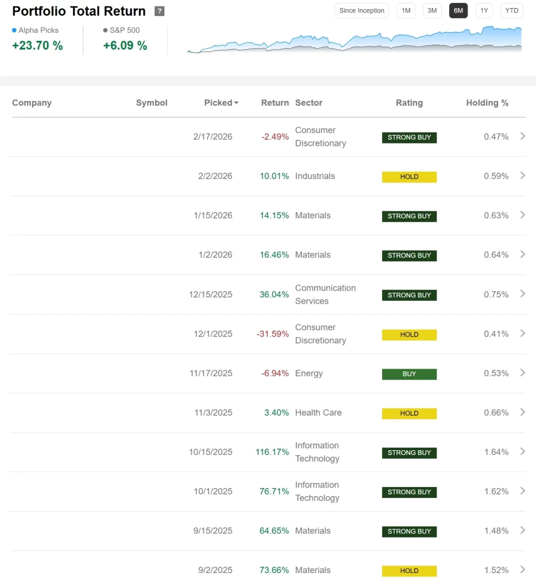
Task: Open the Energy row detail arrow
Action: click(x=522, y=373)
